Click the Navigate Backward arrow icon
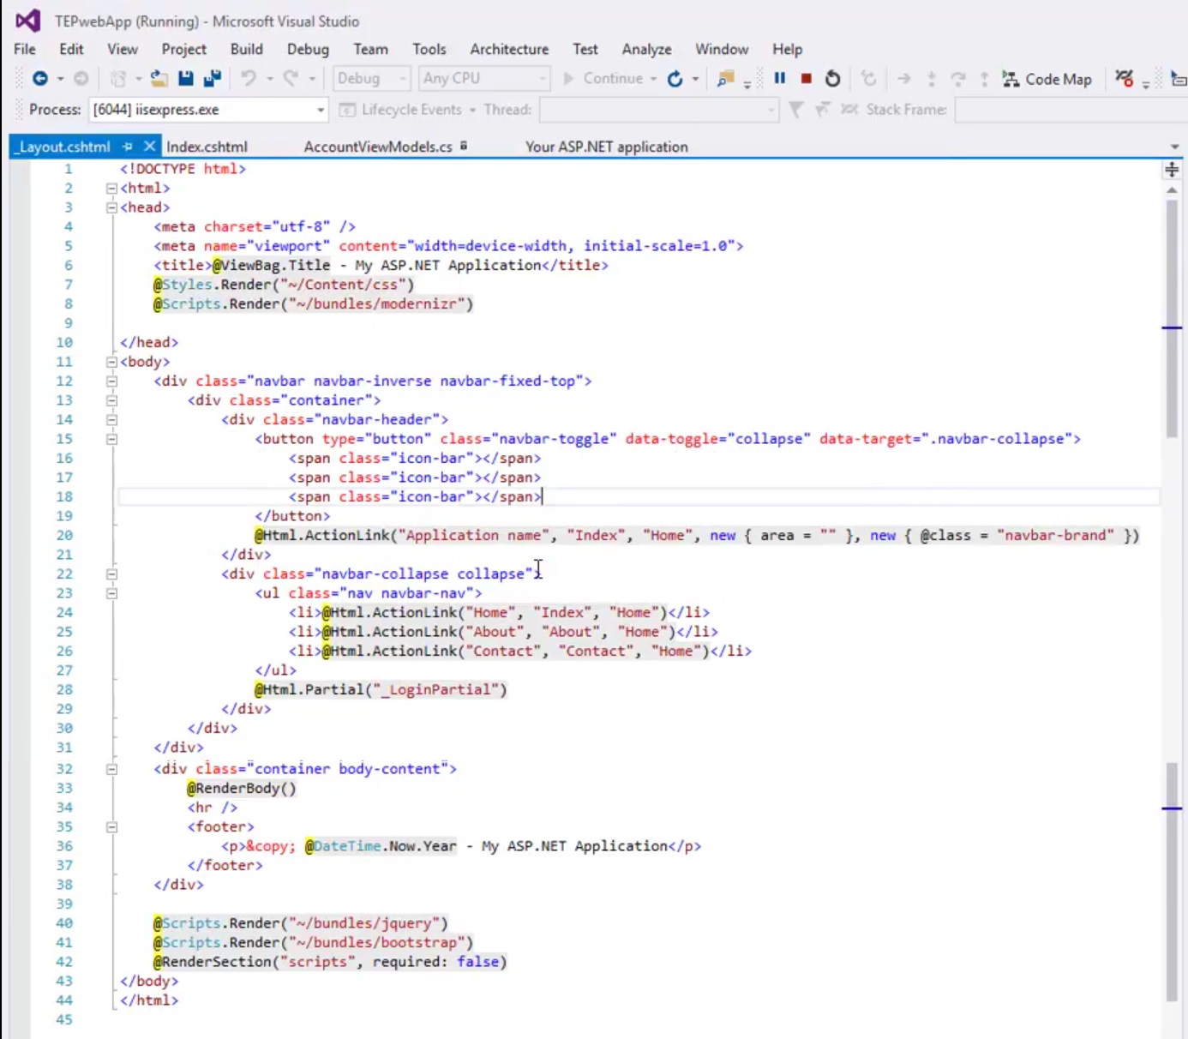Screen dimensions: 1188x1039 point(39,79)
